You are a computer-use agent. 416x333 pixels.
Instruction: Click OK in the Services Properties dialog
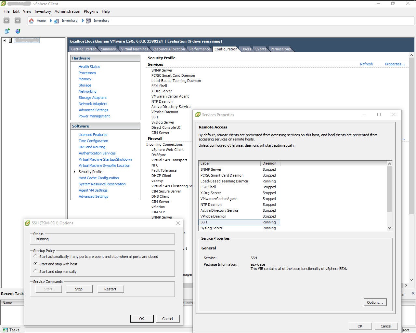coord(360,326)
